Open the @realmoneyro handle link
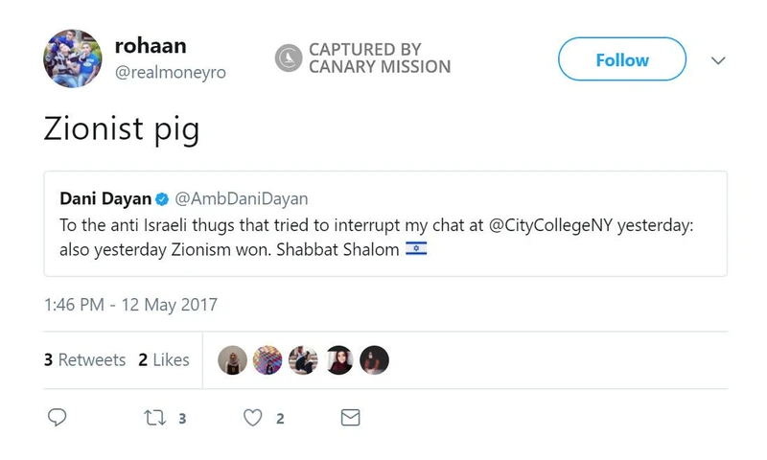Image resolution: width=767 pixels, height=460 pixels. 171,73
